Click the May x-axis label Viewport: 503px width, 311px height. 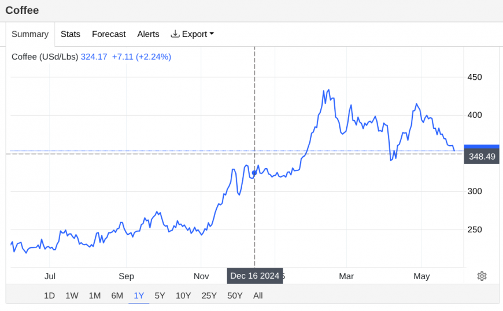(421, 276)
